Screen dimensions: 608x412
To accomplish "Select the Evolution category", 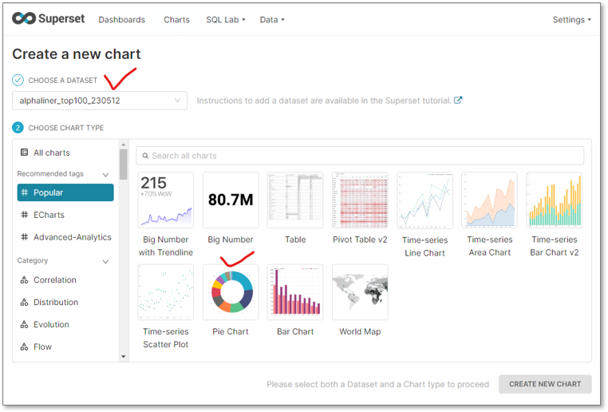I will click(65, 325).
